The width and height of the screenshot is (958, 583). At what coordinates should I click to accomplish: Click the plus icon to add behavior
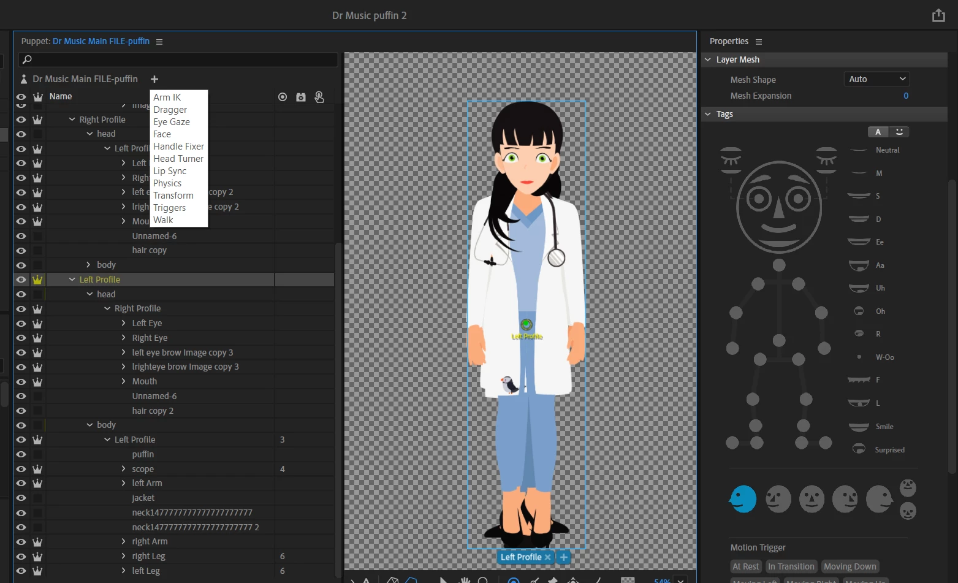pyautogui.click(x=154, y=79)
